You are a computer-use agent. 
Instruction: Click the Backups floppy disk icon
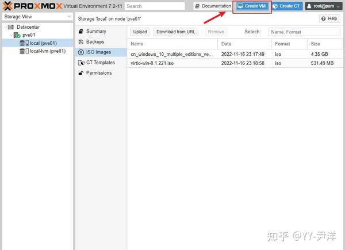click(80, 42)
